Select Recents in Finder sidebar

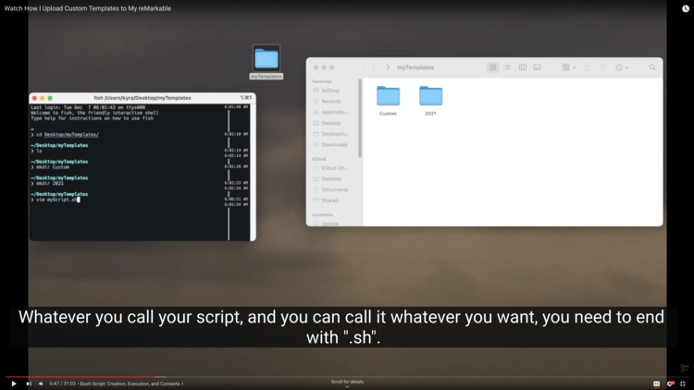pyautogui.click(x=330, y=102)
